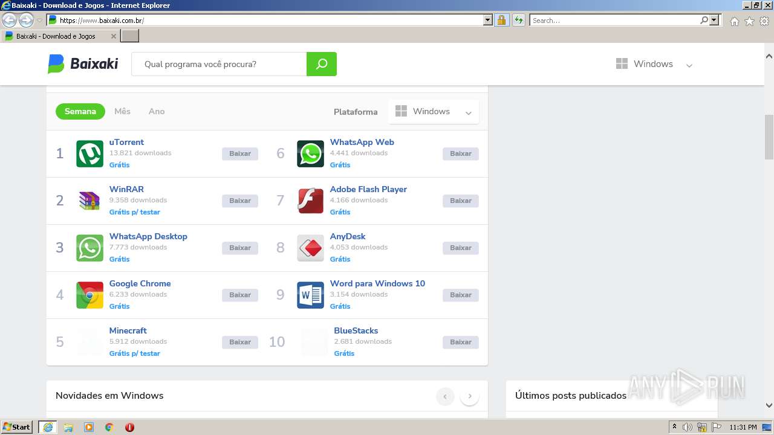
Task: Select the Semana period filter
Action: (80, 111)
